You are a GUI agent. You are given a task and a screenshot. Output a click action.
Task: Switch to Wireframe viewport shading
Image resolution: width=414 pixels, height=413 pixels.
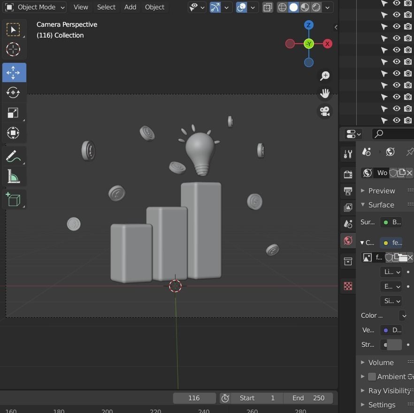pyautogui.click(x=282, y=8)
